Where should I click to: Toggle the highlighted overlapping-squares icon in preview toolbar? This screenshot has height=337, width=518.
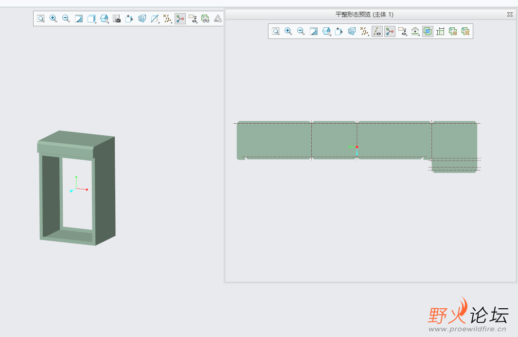(x=428, y=31)
